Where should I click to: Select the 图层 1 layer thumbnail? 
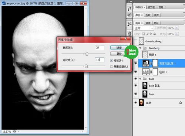click(x=145, y=55)
